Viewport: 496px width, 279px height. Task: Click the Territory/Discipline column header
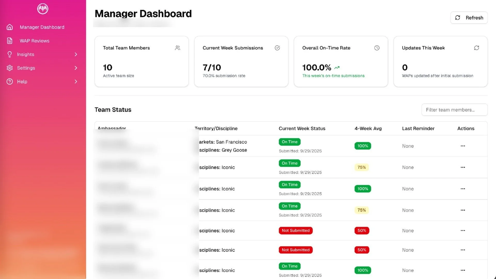point(216,128)
